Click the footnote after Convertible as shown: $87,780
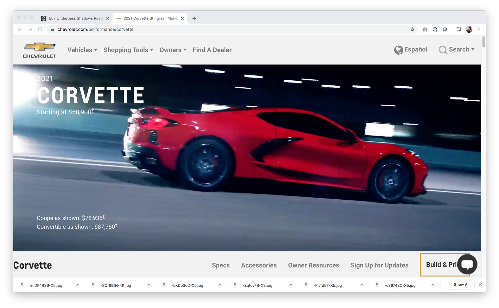The height and width of the screenshot is (308, 499). pos(116,225)
